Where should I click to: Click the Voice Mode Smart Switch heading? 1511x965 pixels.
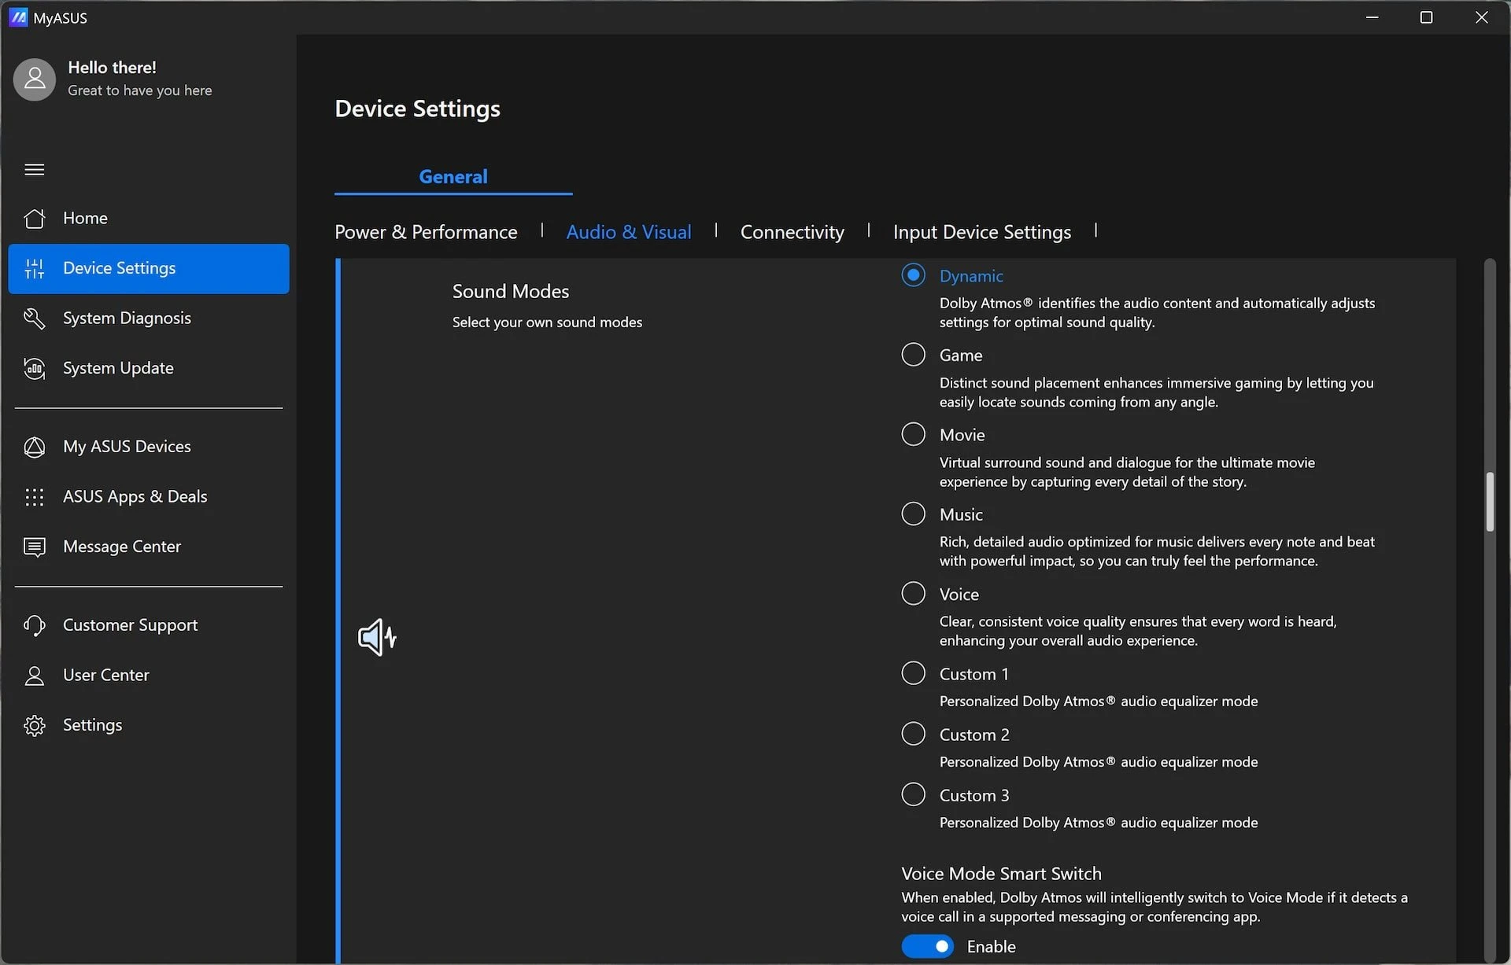coord(1001,874)
